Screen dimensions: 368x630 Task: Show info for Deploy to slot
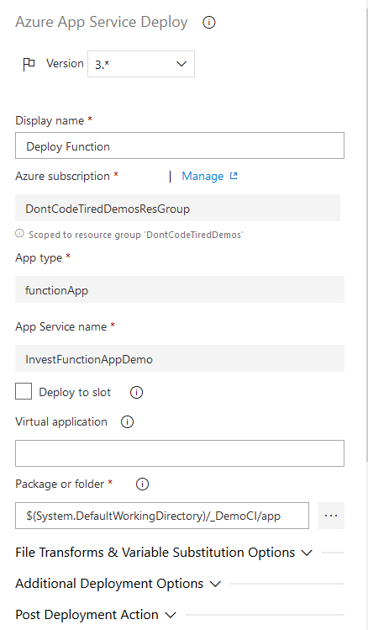click(136, 393)
